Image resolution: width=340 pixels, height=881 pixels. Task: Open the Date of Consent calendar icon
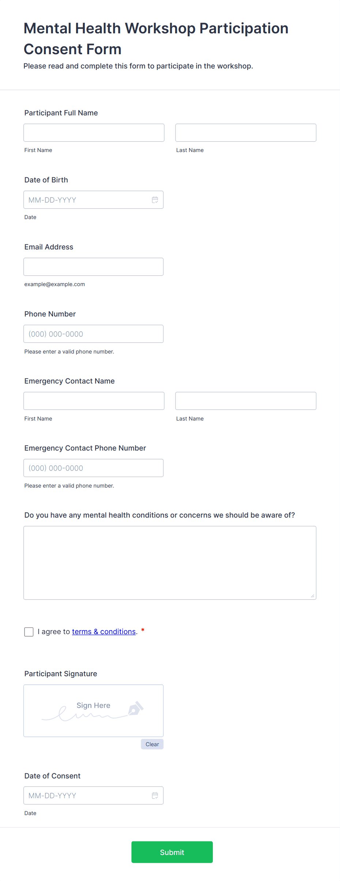pos(155,795)
